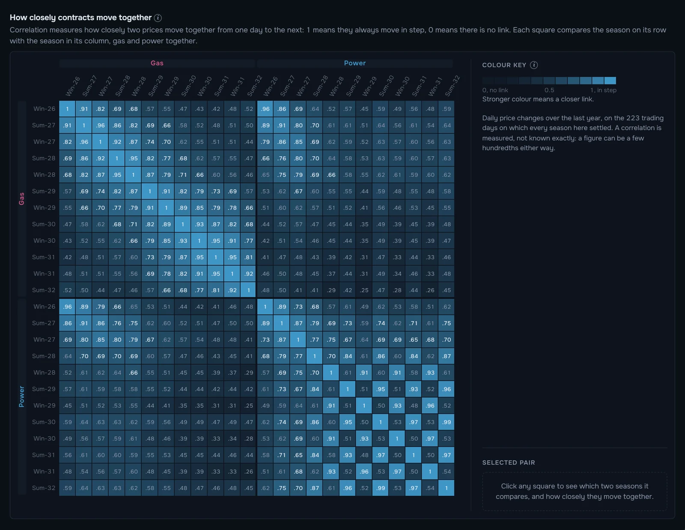685x530 pixels.
Task: Select square: Power Win-27 row, Gas Sum-29 column
Action: click(x=150, y=339)
